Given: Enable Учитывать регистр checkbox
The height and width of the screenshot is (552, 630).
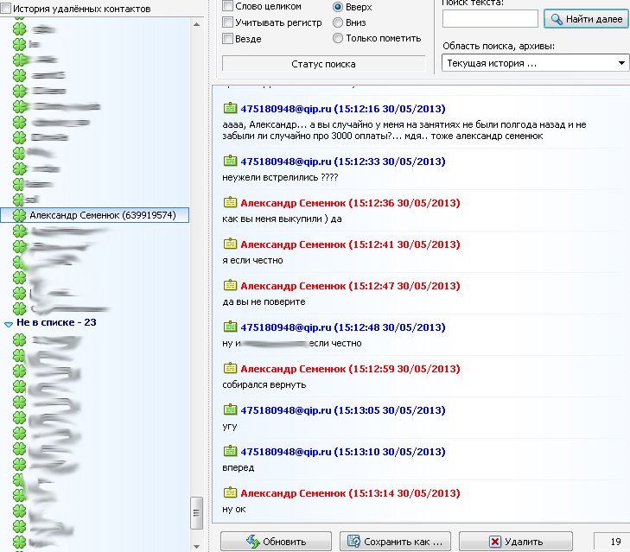Looking at the screenshot, I should pyautogui.click(x=228, y=22).
